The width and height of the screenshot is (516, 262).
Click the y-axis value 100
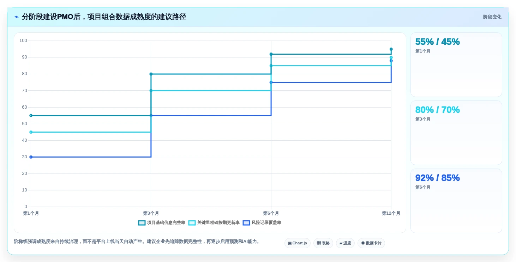click(x=23, y=41)
